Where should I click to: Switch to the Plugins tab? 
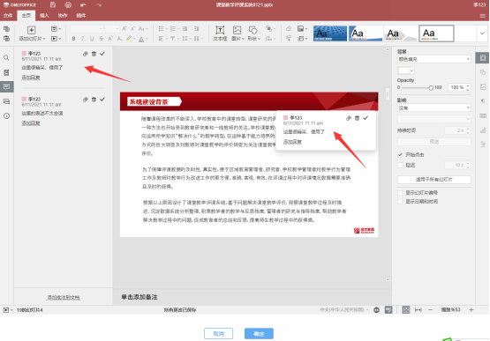81,15
